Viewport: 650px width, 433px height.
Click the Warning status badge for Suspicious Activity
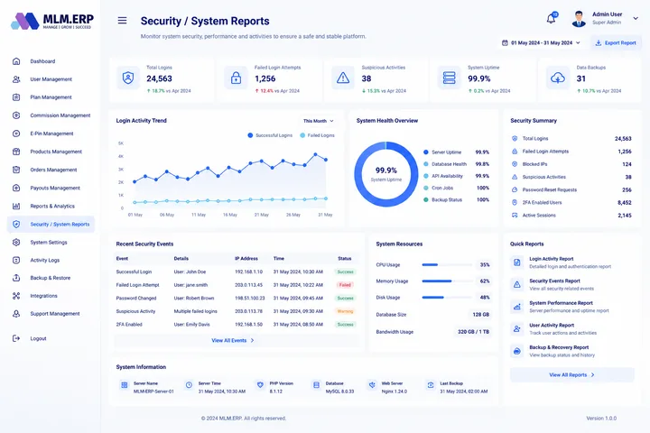345,311
